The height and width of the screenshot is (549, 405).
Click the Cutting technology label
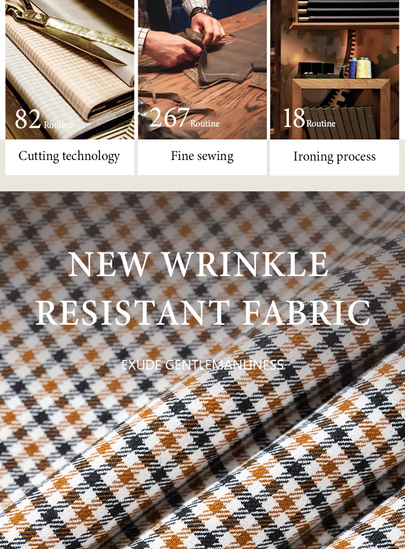69,156
